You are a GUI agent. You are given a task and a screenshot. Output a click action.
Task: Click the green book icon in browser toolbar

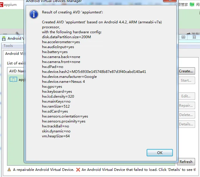point(192,5)
